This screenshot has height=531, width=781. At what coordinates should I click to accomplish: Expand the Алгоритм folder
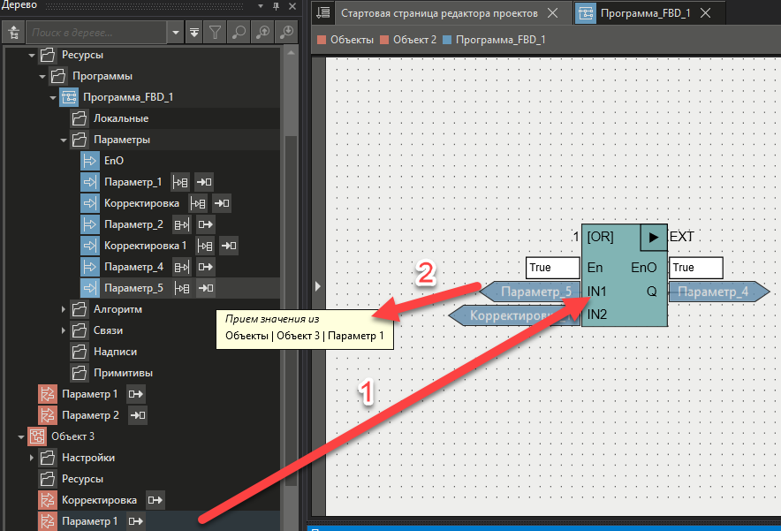coord(64,309)
